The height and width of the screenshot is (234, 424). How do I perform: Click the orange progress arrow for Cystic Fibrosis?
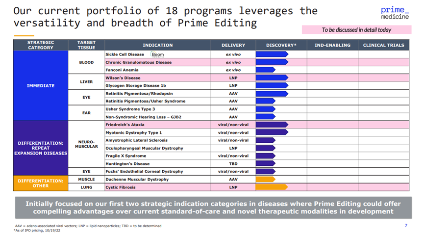271,187
